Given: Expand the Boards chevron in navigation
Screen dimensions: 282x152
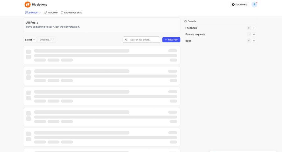Looking at the screenshot, I should coord(39,13).
